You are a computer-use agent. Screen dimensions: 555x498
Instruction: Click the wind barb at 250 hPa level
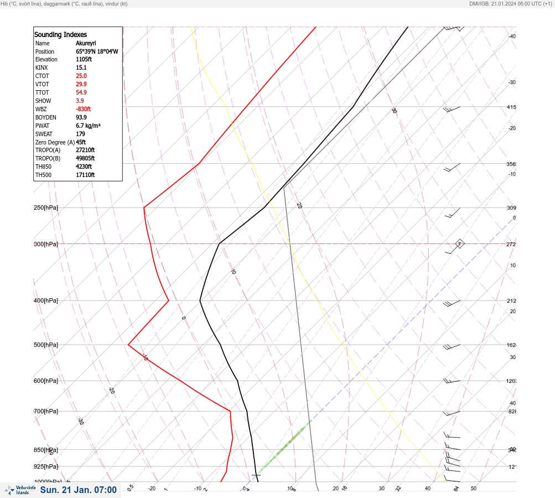point(452,212)
